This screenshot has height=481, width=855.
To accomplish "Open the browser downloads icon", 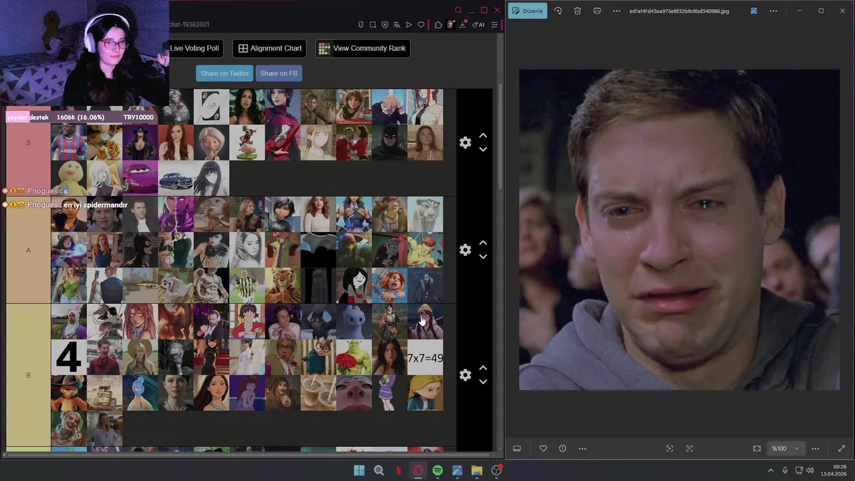I will pos(462,25).
